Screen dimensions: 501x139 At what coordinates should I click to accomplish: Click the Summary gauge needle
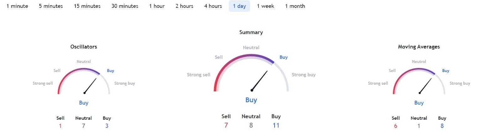[260, 81]
